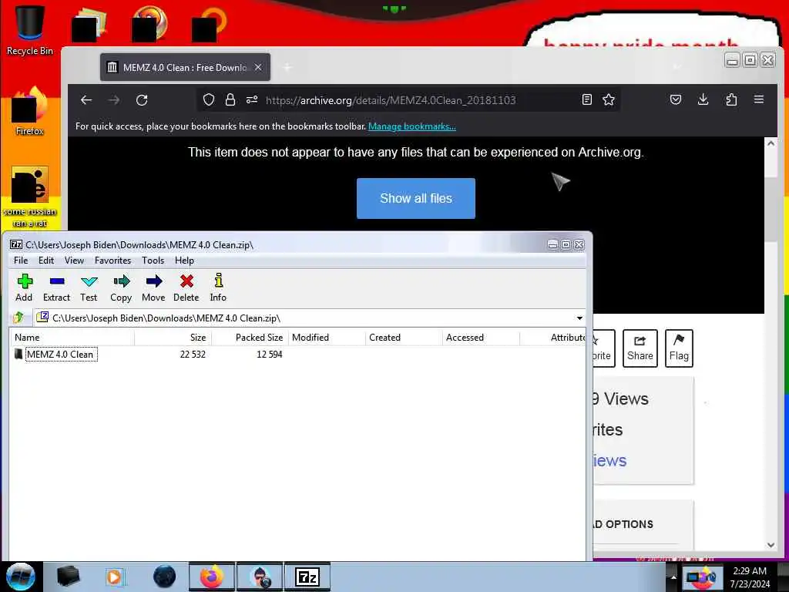
Task: Click Show all files button
Action: (415, 198)
